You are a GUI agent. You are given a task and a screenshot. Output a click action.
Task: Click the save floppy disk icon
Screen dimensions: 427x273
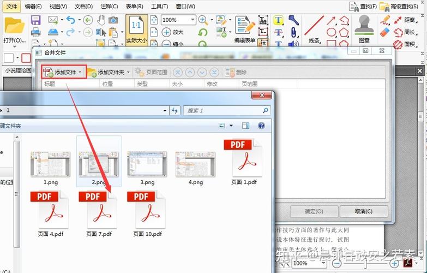click(35, 20)
